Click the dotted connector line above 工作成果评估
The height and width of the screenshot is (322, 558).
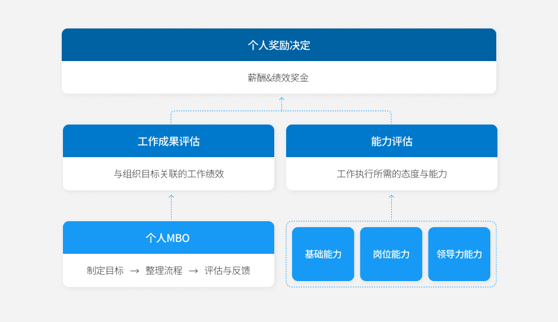point(171,117)
